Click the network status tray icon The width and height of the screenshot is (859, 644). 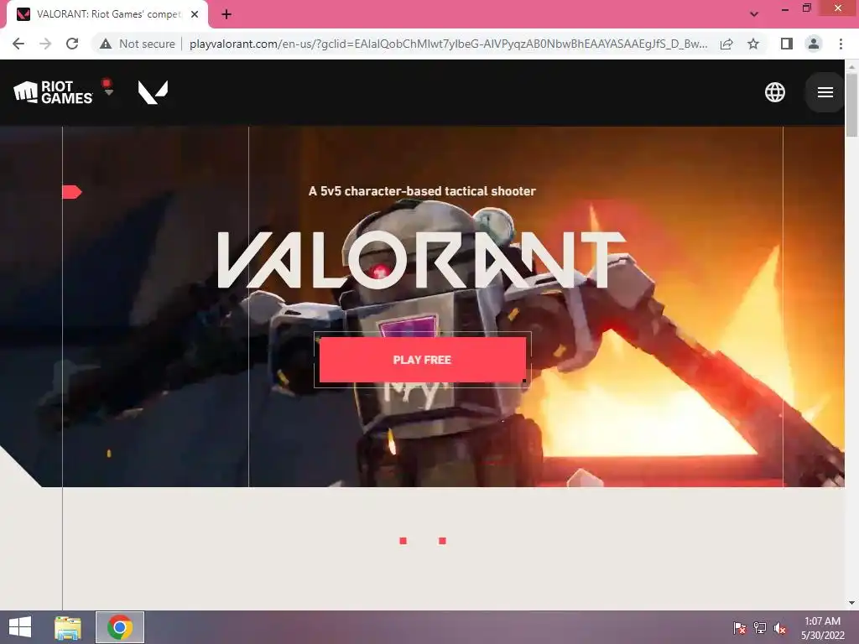click(x=760, y=628)
